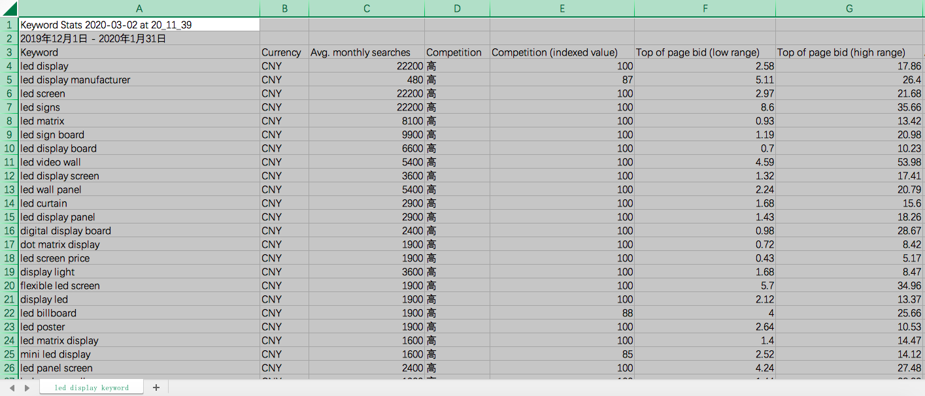
Task: Select row 3 header
Action: [x=9, y=52]
